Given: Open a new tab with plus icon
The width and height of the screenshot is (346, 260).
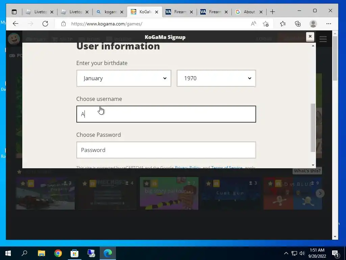Looking at the screenshot, I should click(273, 12).
